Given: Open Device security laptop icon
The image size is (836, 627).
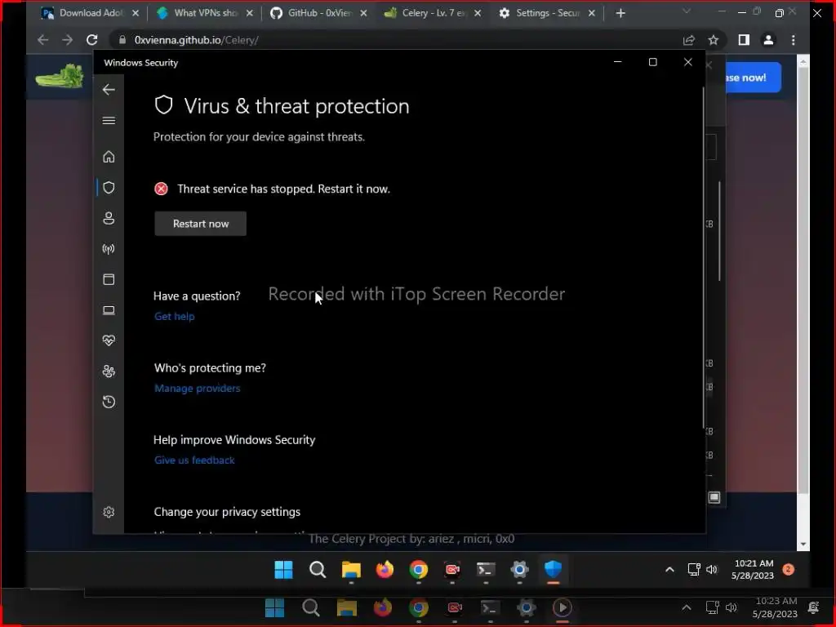Looking at the screenshot, I should [x=109, y=310].
